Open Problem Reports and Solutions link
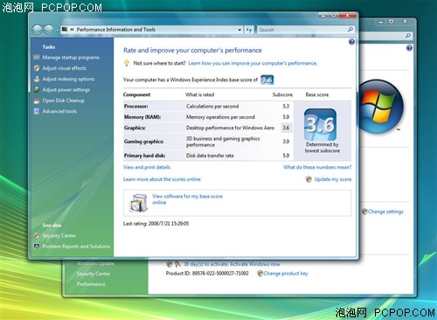Viewport: 437px width, 320px height. [x=76, y=247]
